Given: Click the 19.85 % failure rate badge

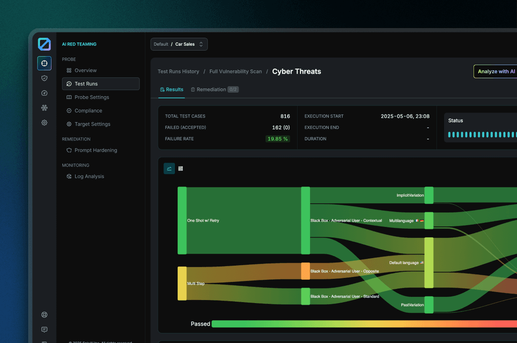Looking at the screenshot, I should pyautogui.click(x=278, y=139).
